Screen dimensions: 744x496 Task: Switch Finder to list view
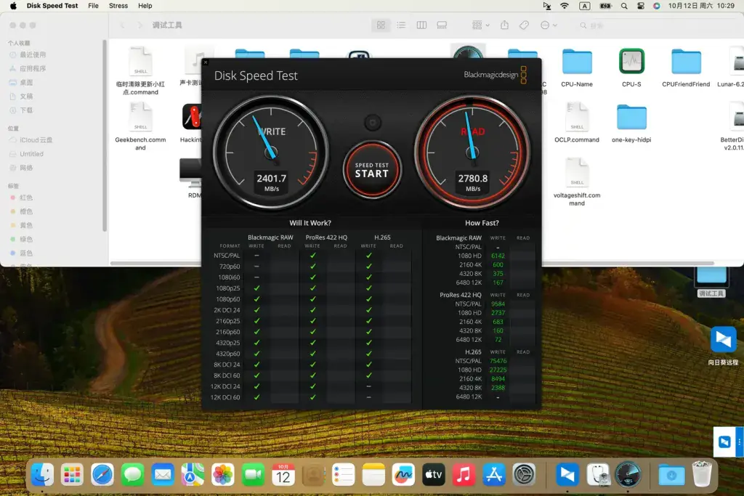coord(401,25)
